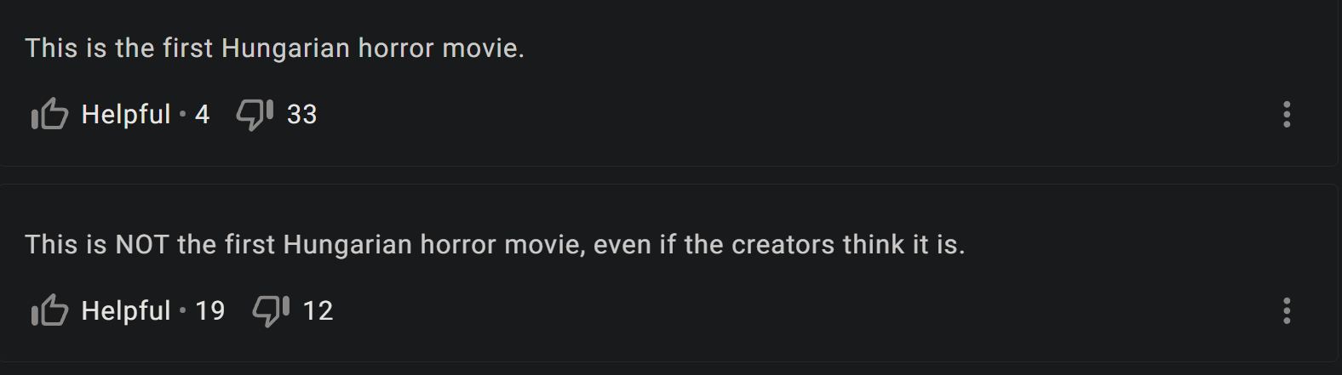Screen dimensions: 1342x375
Task: Click the phrase 'even if the creators think it is'
Action: click(778, 245)
